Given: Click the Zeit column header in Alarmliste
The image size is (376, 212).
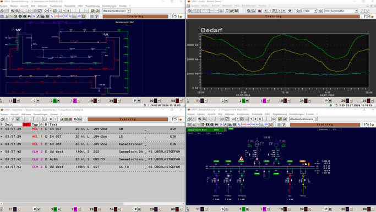Looking at the screenshot, I should click(13, 124).
